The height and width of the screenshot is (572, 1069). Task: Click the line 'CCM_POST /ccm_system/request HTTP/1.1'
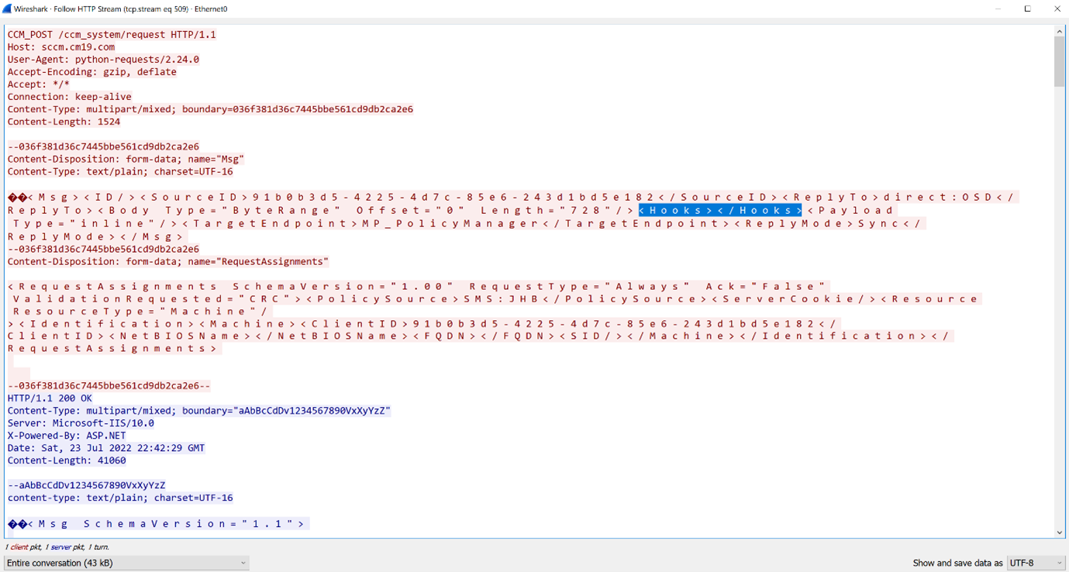coord(112,35)
